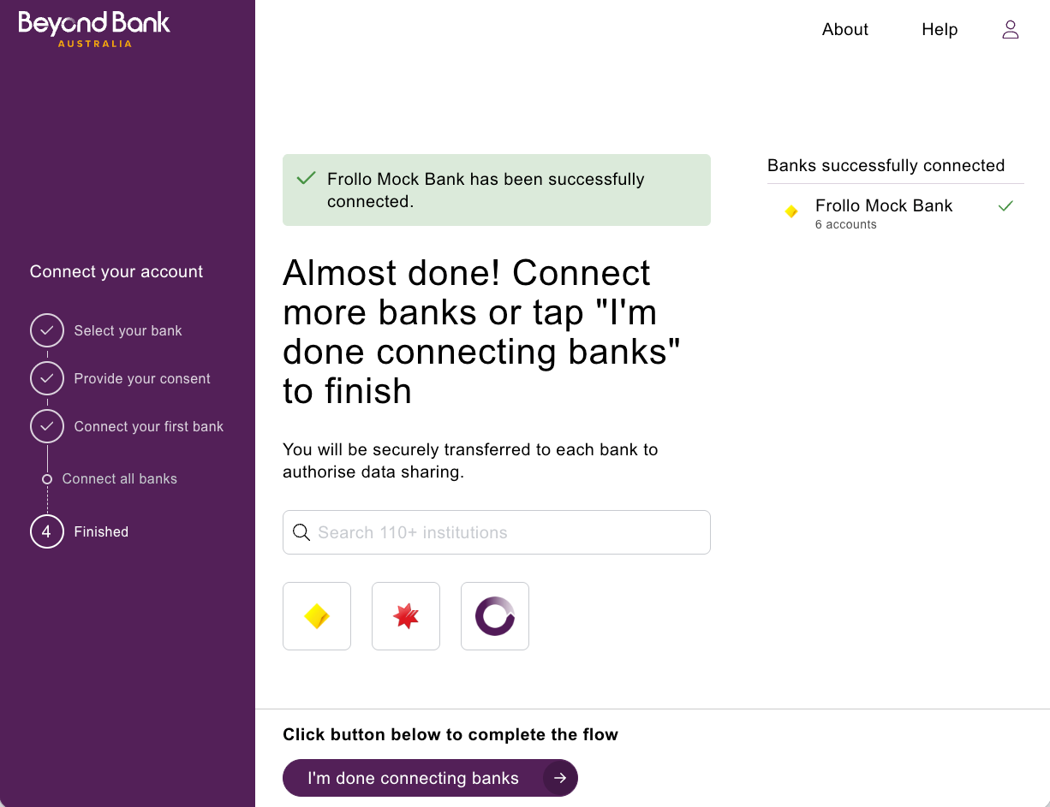Click I'm done connecting banks button
Image resolution: width=1050 pixels, height=807 pixels.
tap(430, 778)
